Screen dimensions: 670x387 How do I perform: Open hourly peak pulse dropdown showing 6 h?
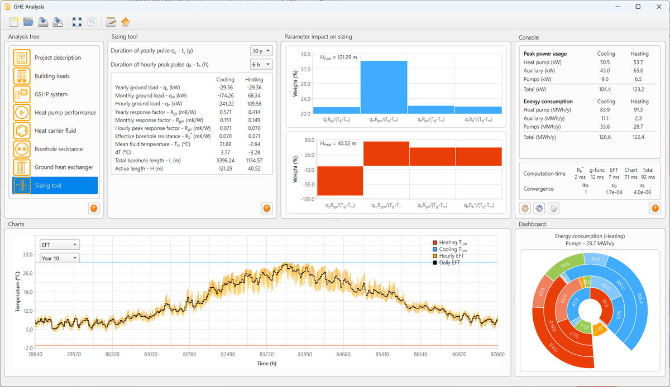point(261,64)
